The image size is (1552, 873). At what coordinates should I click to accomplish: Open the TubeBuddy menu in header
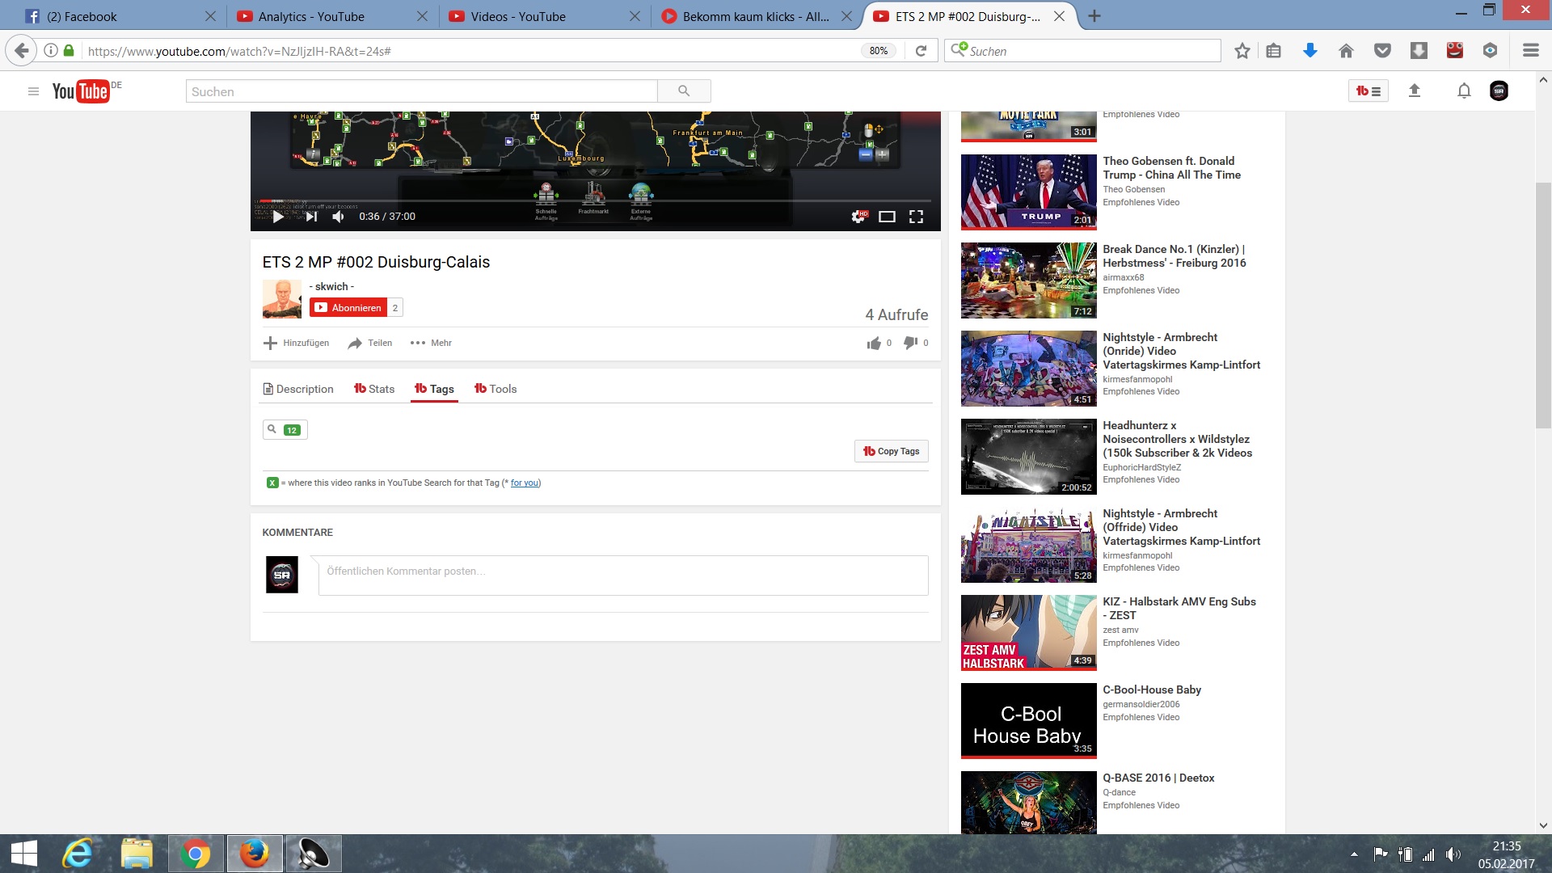1368,91
